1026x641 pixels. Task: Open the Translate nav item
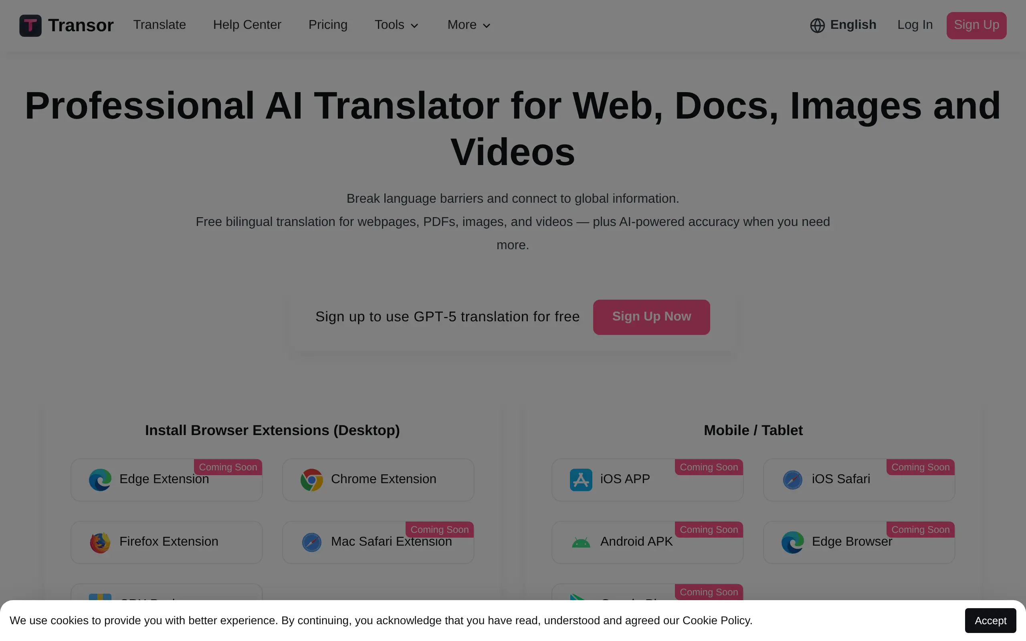coord(160,25)
